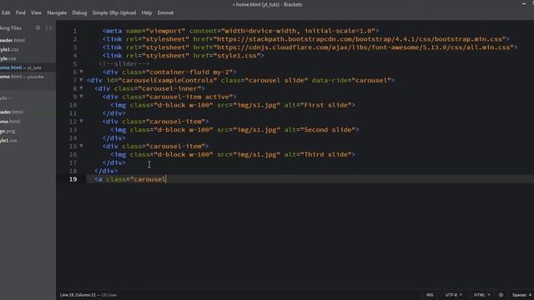Open the Help menu

click(147, 12)
